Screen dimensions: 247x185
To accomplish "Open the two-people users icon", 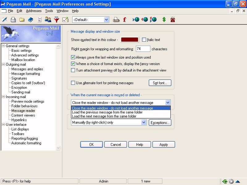I will click(48, 20).
